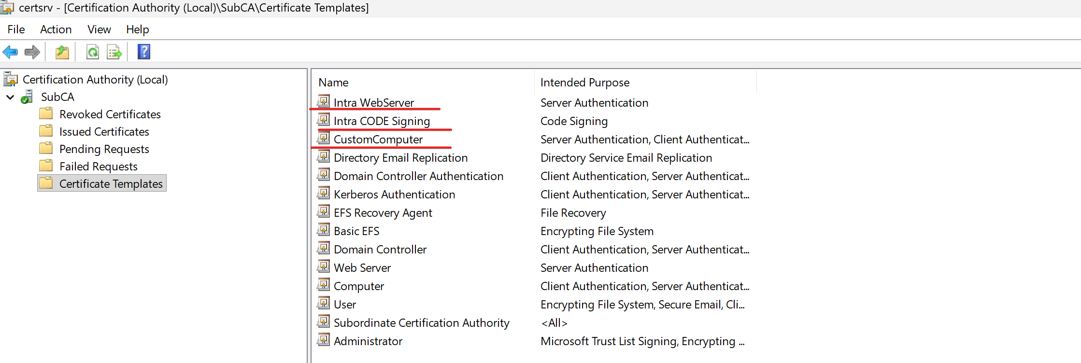
Task: Click the Export List toolbar icon
Action: click(114, 52)
